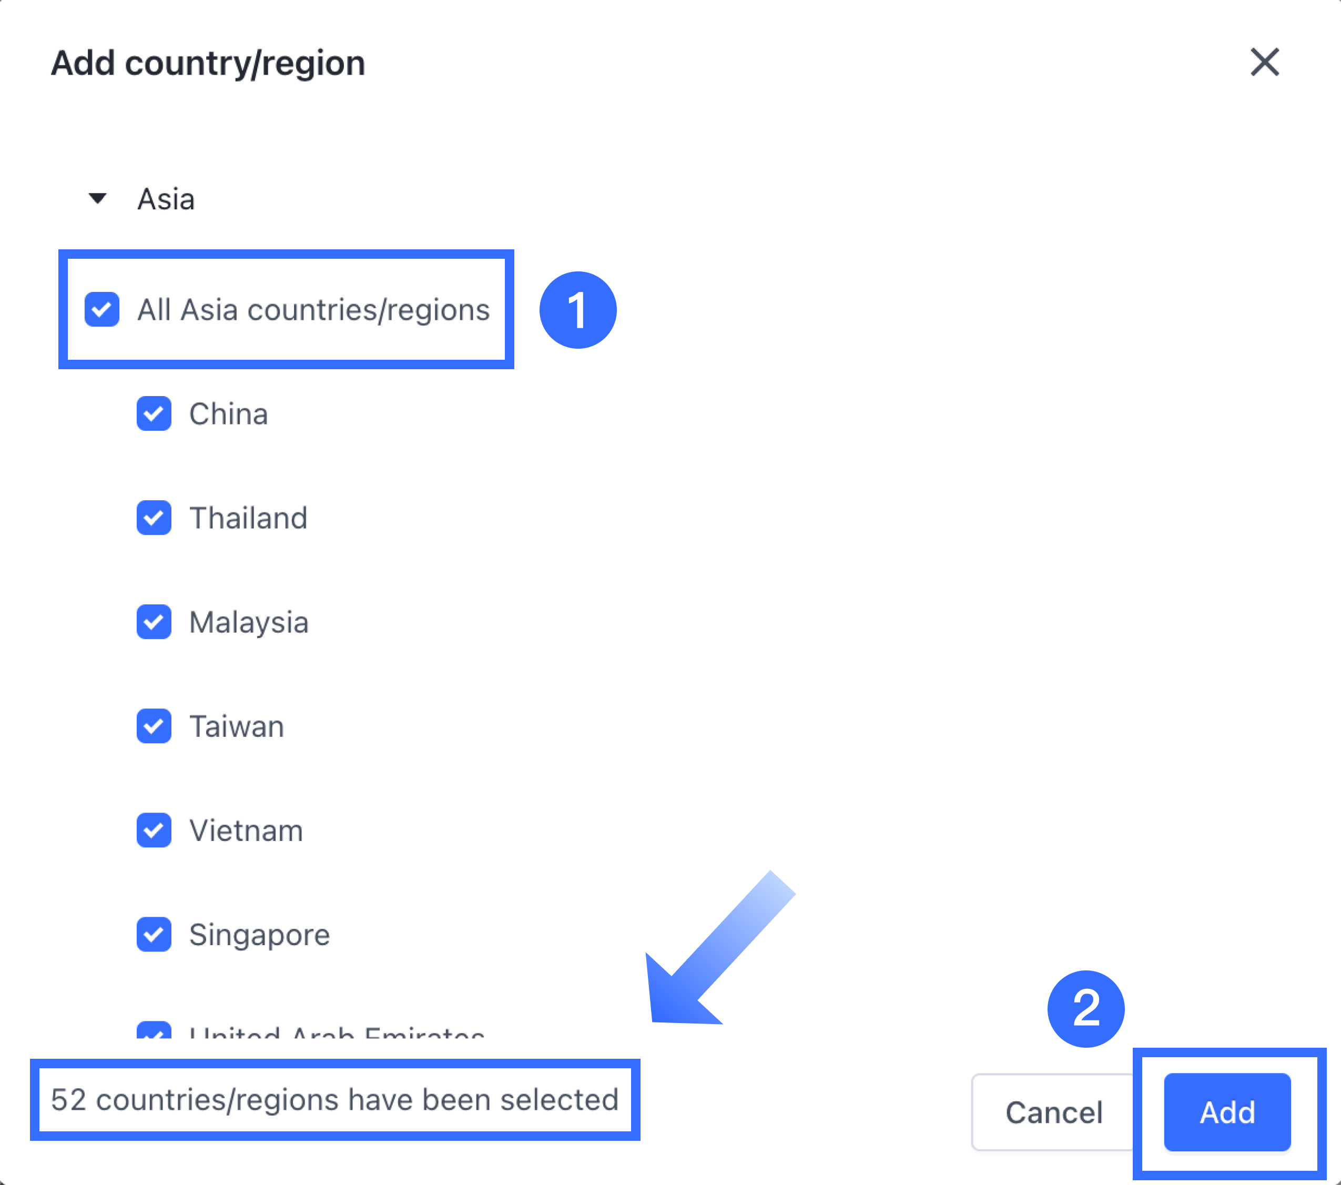This screenshot has width=1341, height=1185.
Task: Uncheck the China checkbox
Action: [154, 413]
